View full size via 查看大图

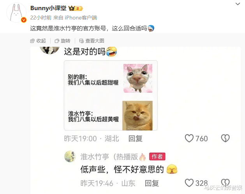coord(92,41)
